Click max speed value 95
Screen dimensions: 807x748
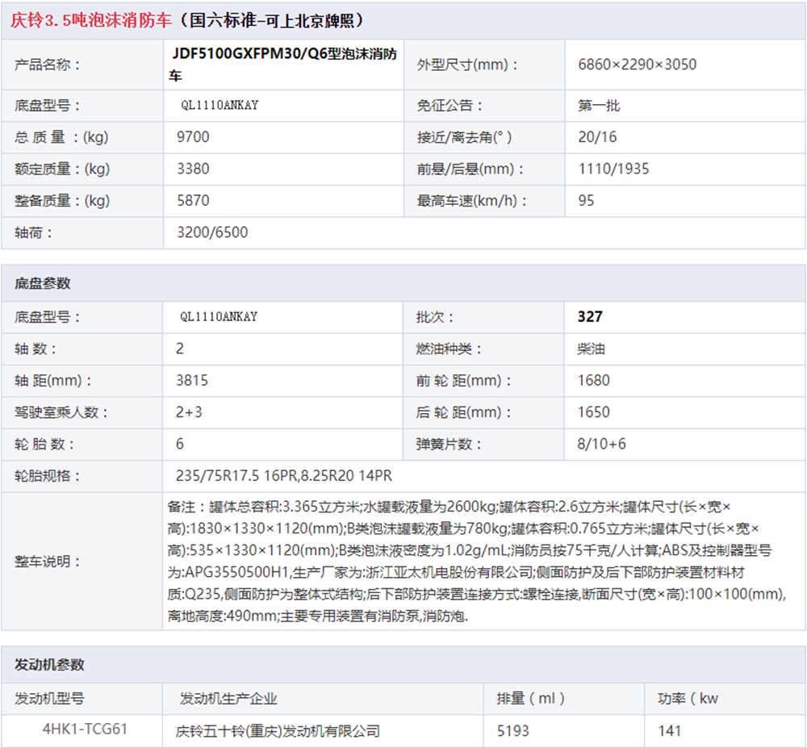586,200
